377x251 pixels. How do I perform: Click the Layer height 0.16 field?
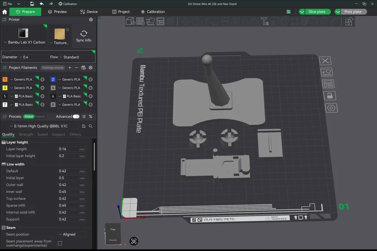click(x=72, y=149)
